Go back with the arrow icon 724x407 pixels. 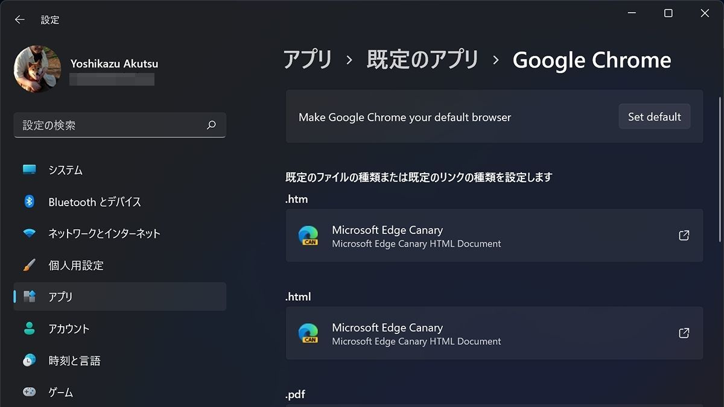coord(20,19)
